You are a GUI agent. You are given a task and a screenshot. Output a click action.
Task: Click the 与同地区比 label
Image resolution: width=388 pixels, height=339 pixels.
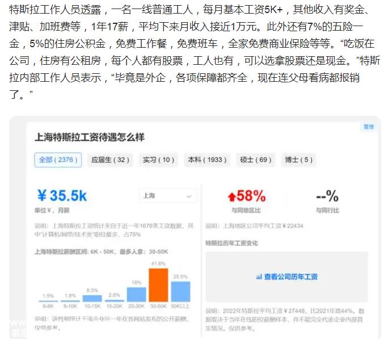coord(246,211)
